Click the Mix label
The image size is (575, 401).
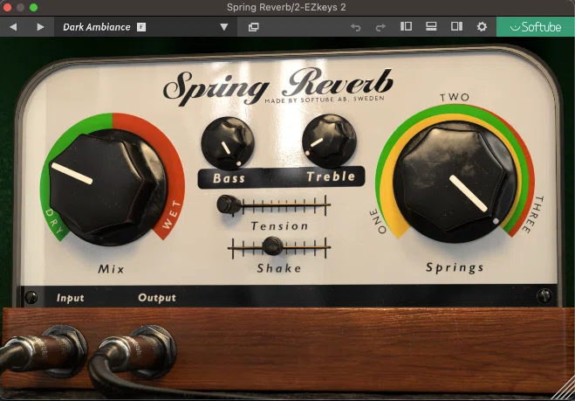(111, 269)
